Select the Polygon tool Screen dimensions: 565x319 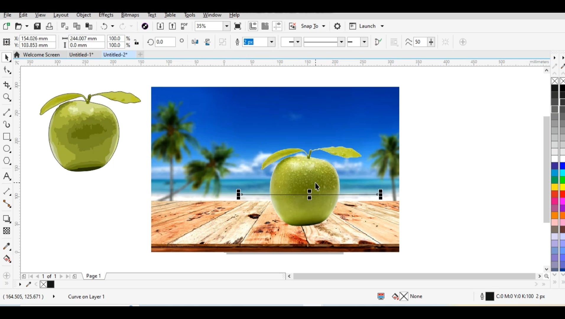(7, 161)
